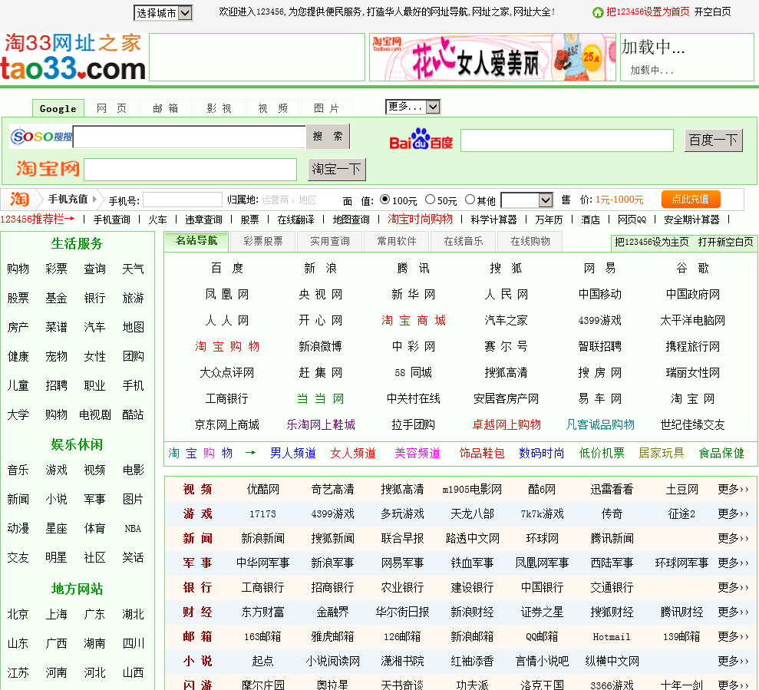Click the tao33.com site logo
The height and width of the screenshot is (690, 759).
click(x=73, y=57)
